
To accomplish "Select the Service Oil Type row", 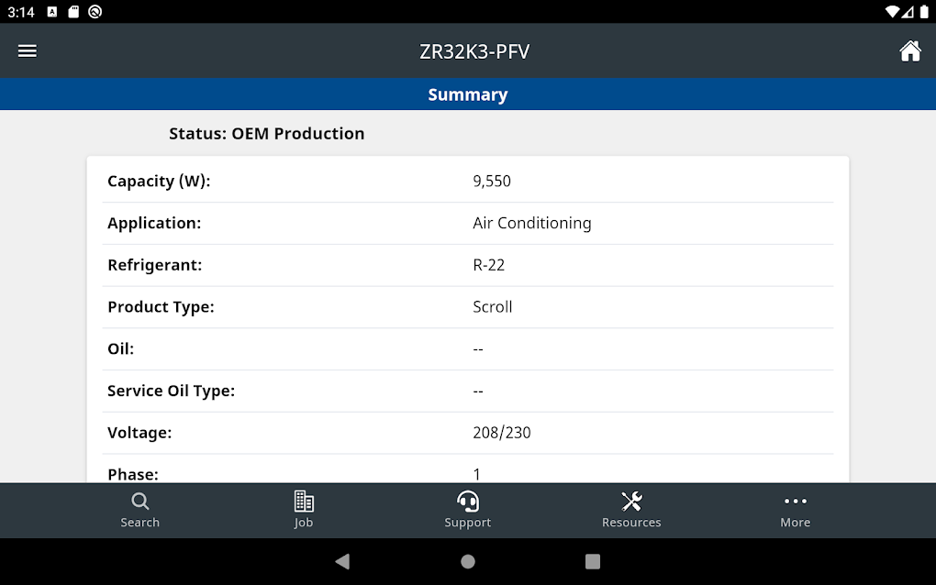I will (468, 391).
